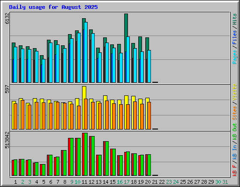
Task: Click day 8 on the x-axis
Action: click(x=65, y=182)
